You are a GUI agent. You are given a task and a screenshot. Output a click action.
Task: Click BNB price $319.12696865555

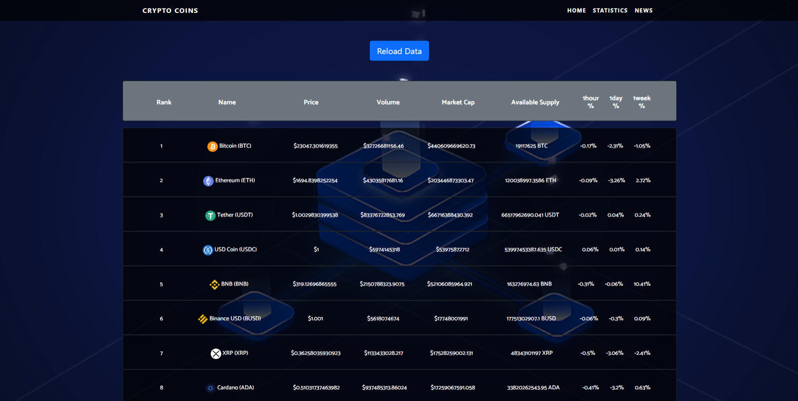pos(315,284)
